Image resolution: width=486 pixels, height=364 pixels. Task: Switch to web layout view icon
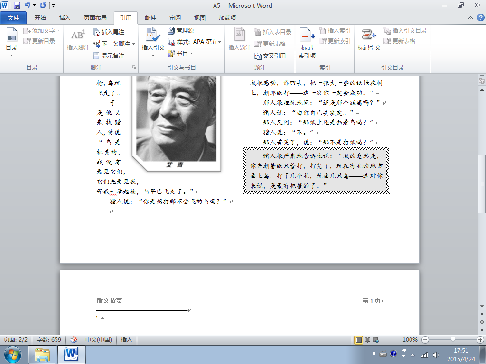(376, 340)
